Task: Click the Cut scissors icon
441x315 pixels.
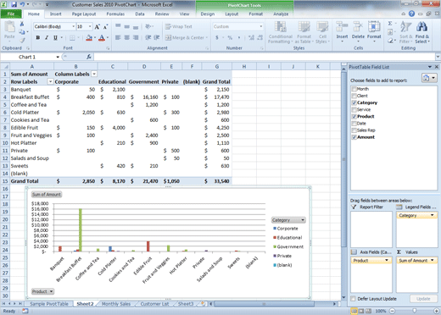Action: point(22,24)
